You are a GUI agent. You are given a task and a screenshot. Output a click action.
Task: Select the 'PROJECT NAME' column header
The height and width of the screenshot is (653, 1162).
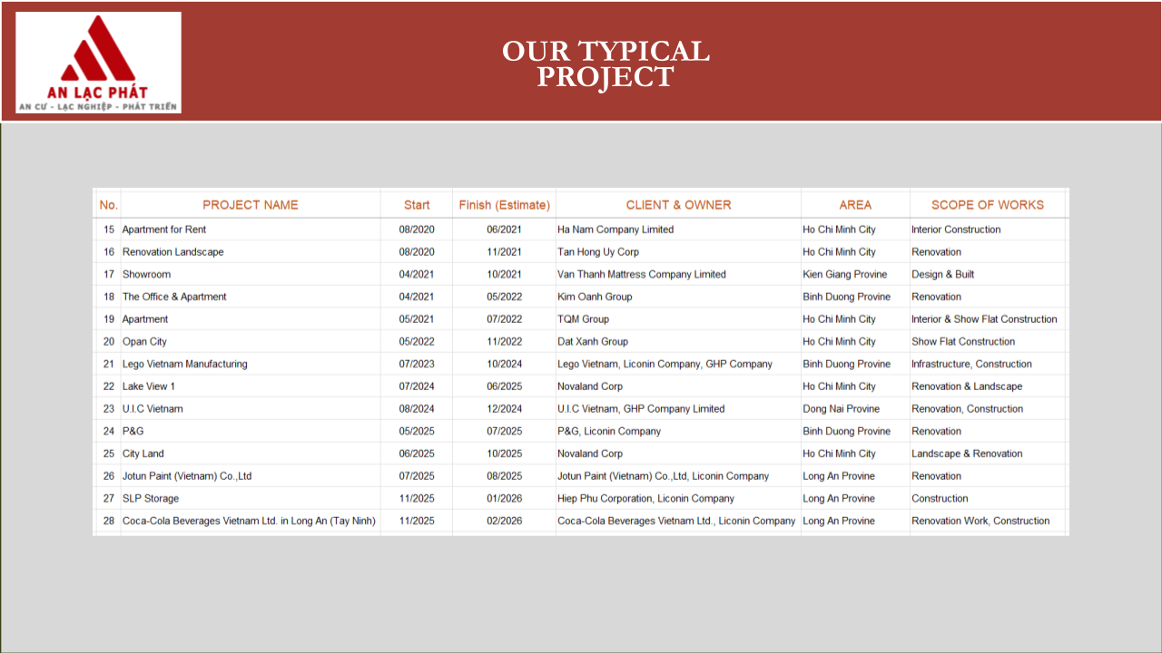[x=250, y=205]
